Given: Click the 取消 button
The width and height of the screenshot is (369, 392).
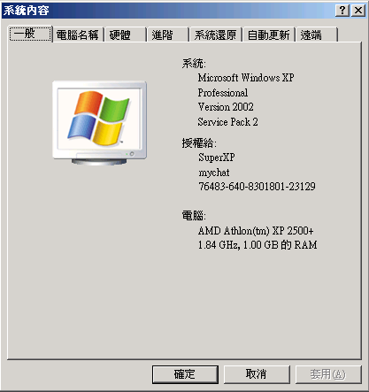Looking at the screenshot, I should (x=257, y=374).
